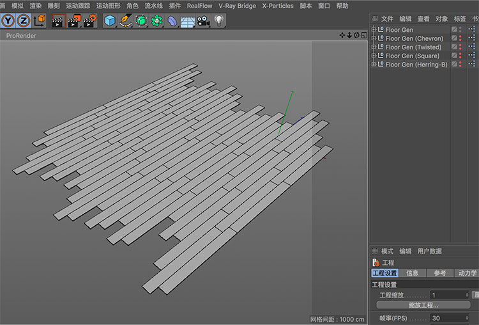Switch to the 动力学 tab

(x=467, y=273)
